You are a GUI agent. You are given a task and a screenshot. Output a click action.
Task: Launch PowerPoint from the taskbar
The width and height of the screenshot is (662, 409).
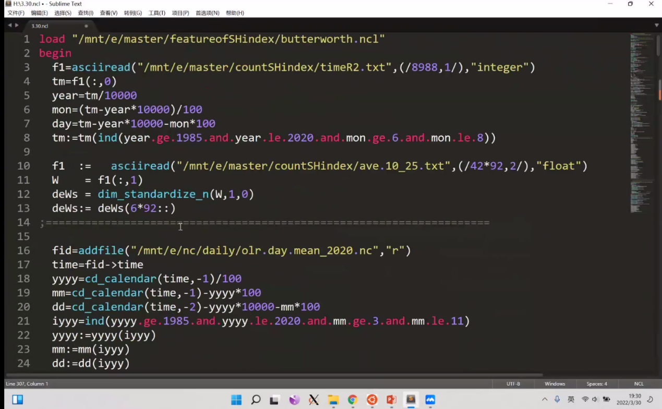(x=391, y=400)
